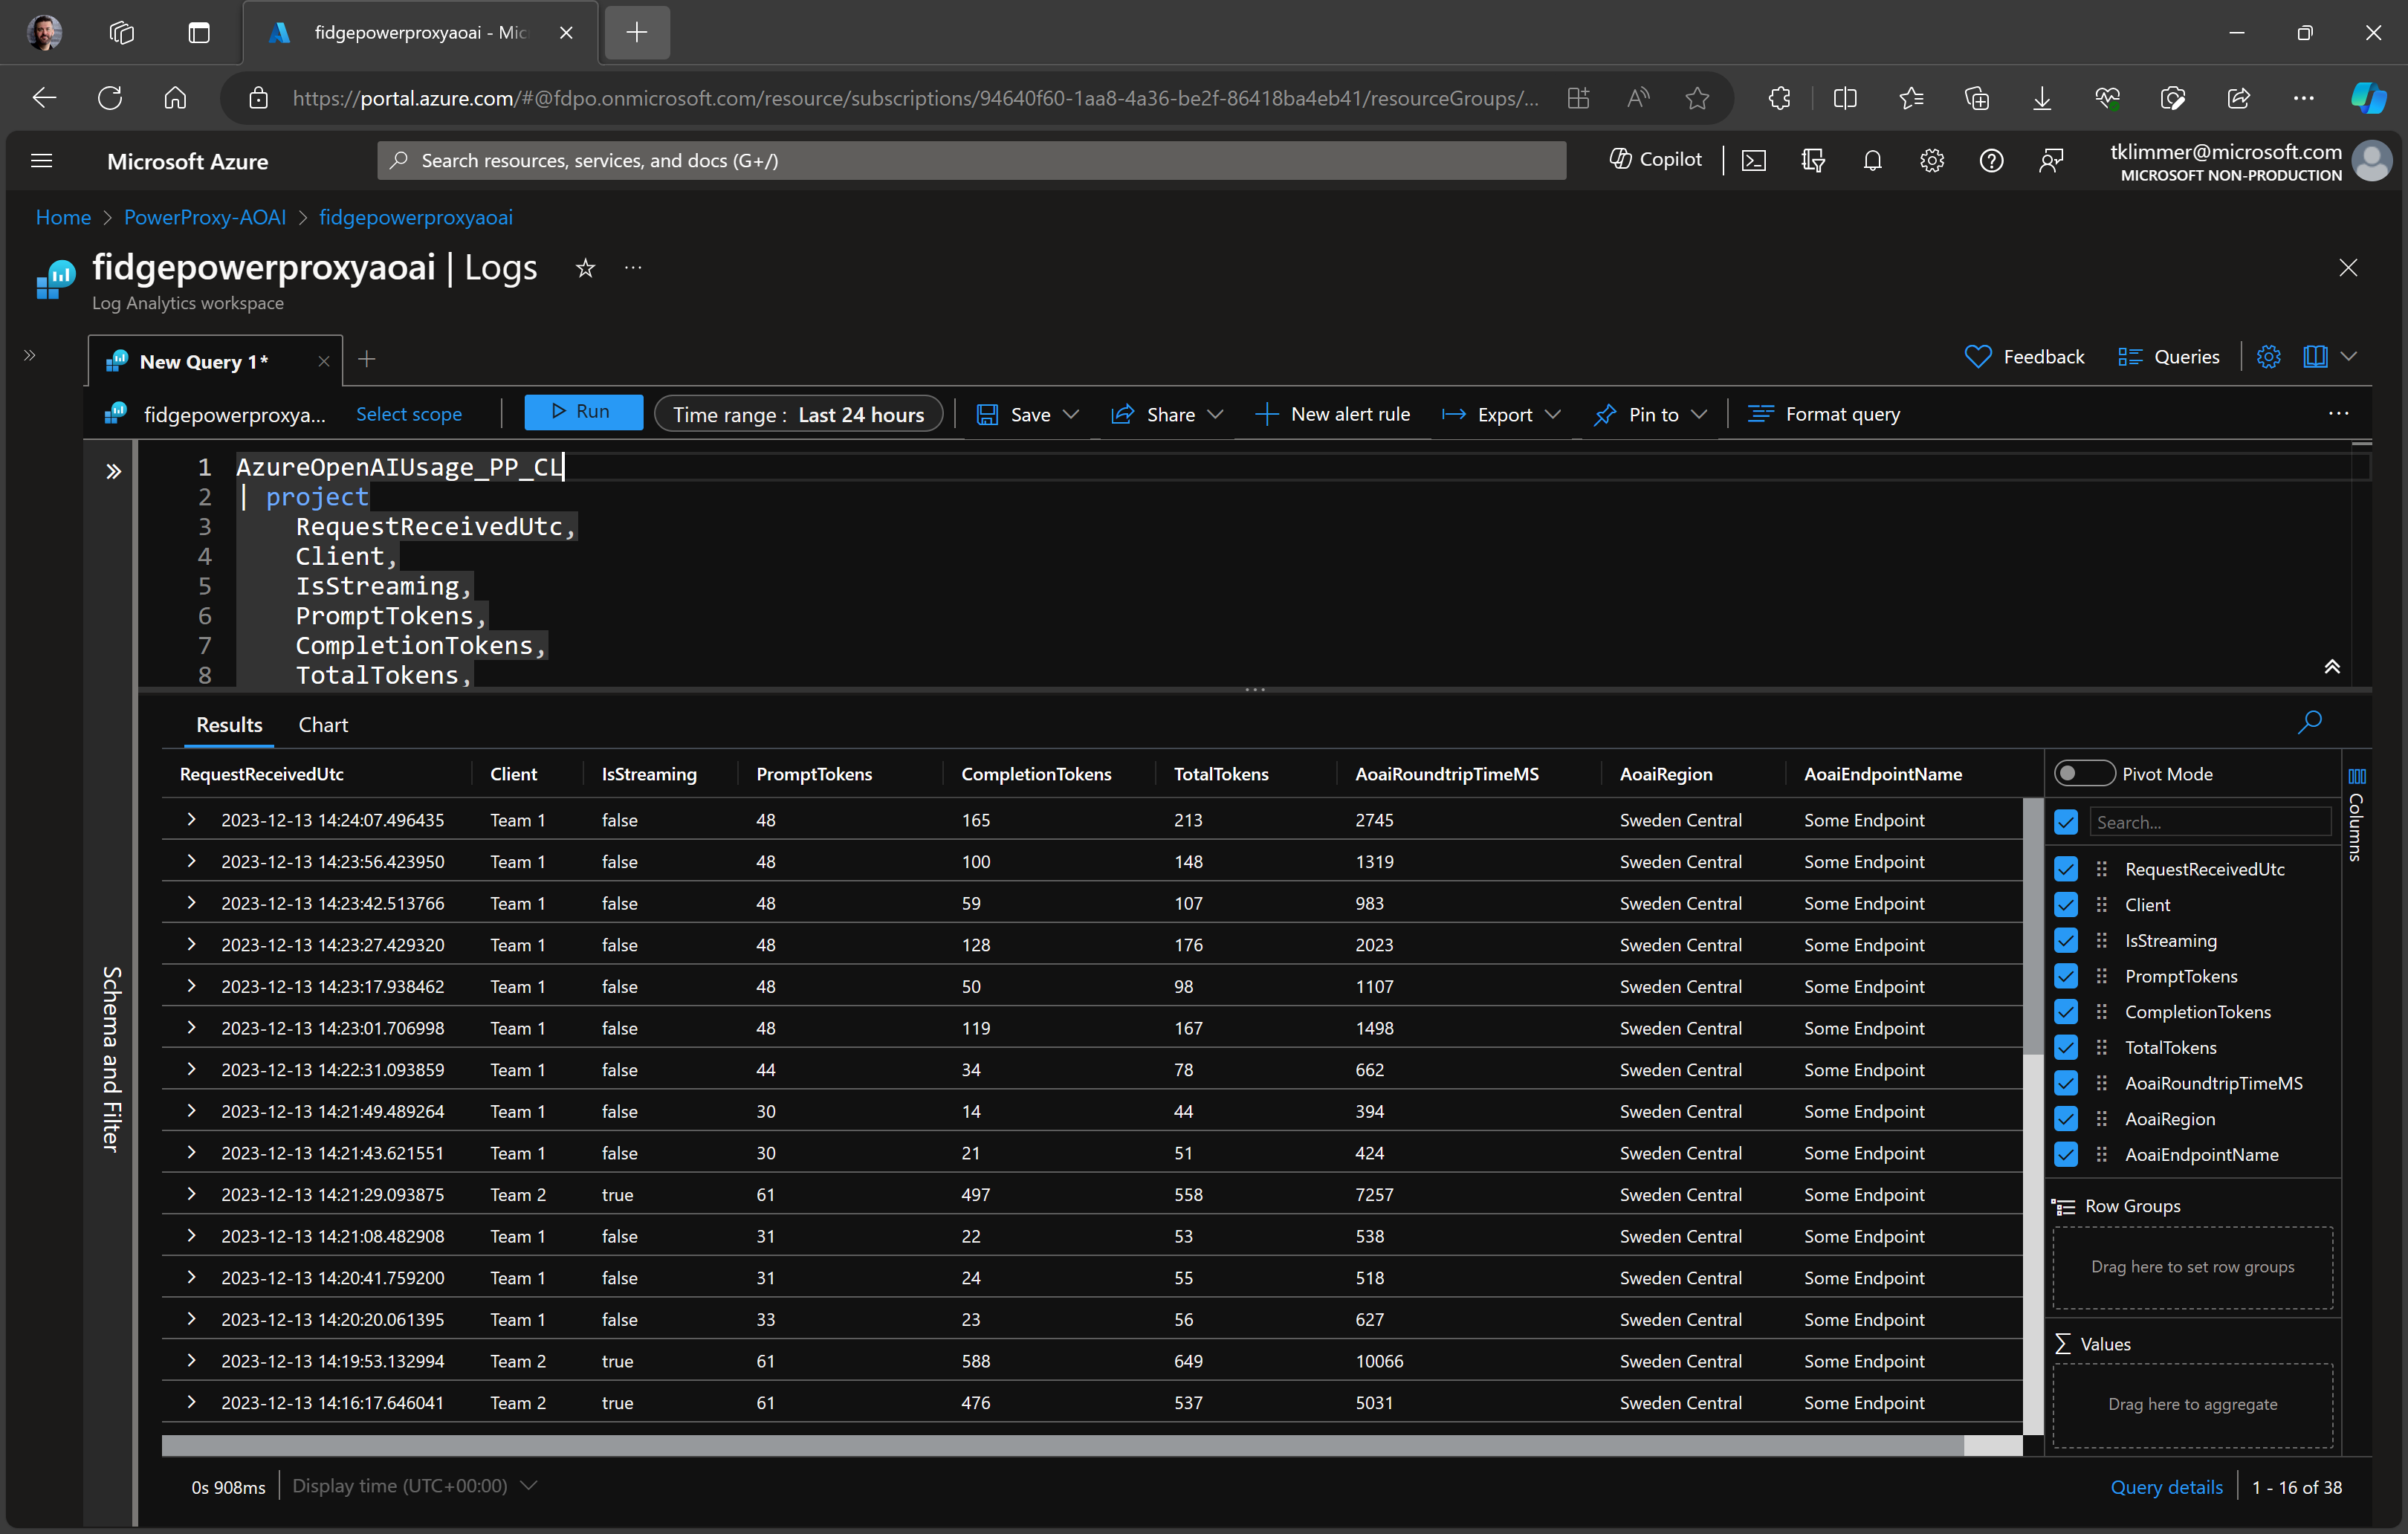Expand the first result row 14:24:07
The width and height of the screenshot is (2408, 1534).
tap(191, 820)
